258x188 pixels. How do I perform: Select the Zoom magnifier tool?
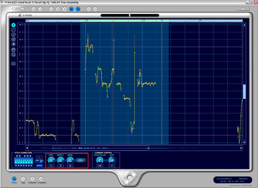[x=14, y=55]
